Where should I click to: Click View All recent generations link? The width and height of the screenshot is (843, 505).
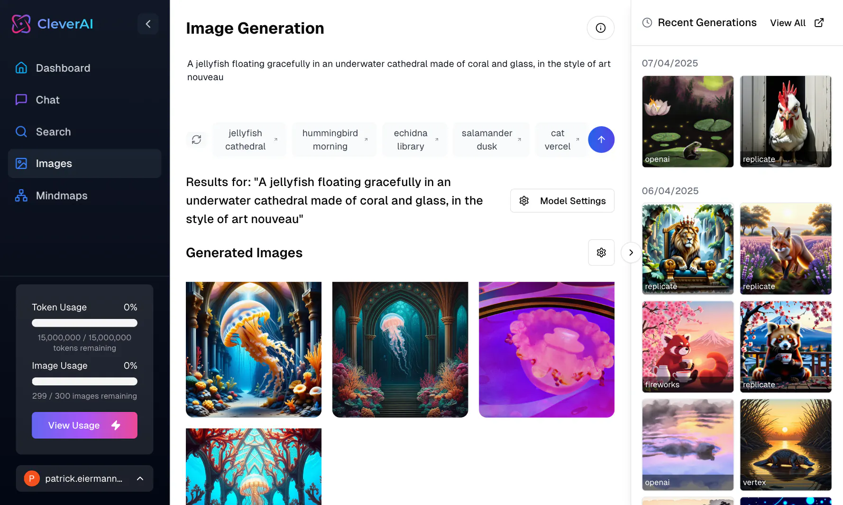788,23
